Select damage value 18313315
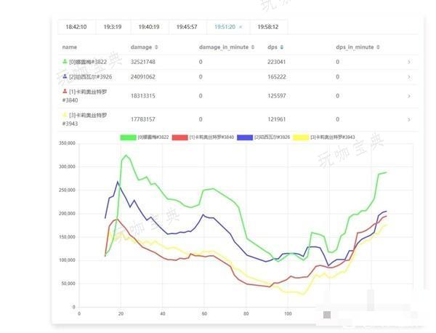 143,96
